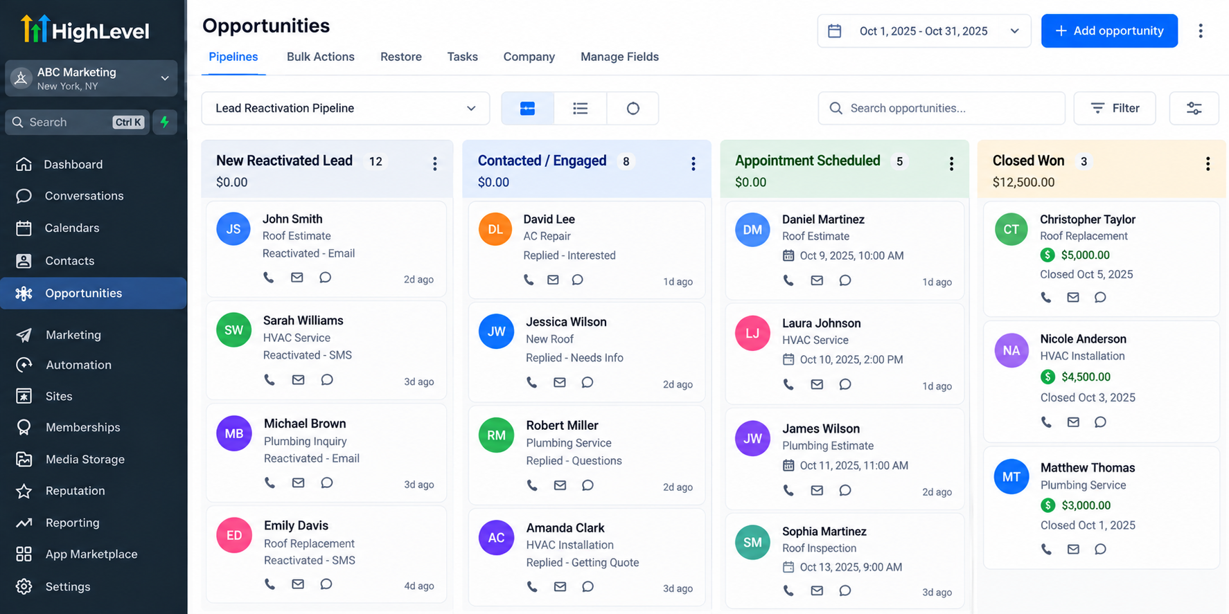Viewport: 1229px width, 614px height.
Task: Open Contacted / Engaged column menu
Action: [693, 163]
